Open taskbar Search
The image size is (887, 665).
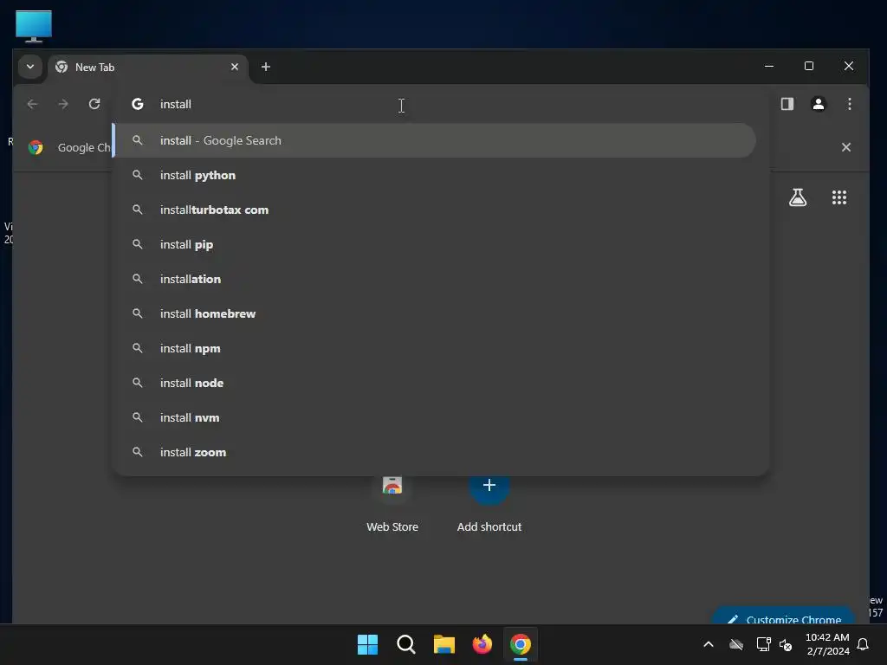(405, 644)
